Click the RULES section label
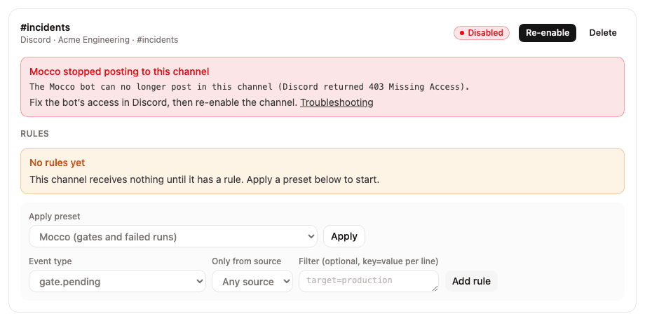Viewport: 645px width, 321px height. tap(34, 134)
